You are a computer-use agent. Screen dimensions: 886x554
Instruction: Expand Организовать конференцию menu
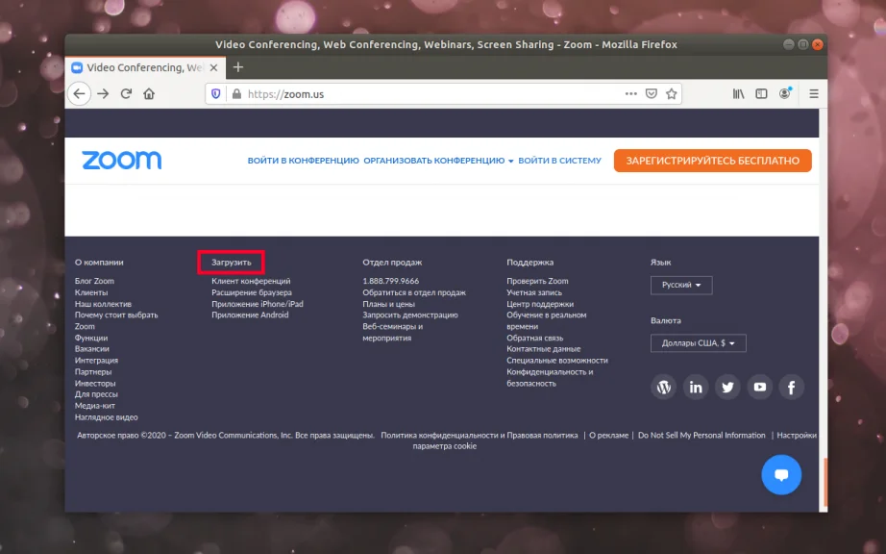pyautogui.click(x=438, y=161)
